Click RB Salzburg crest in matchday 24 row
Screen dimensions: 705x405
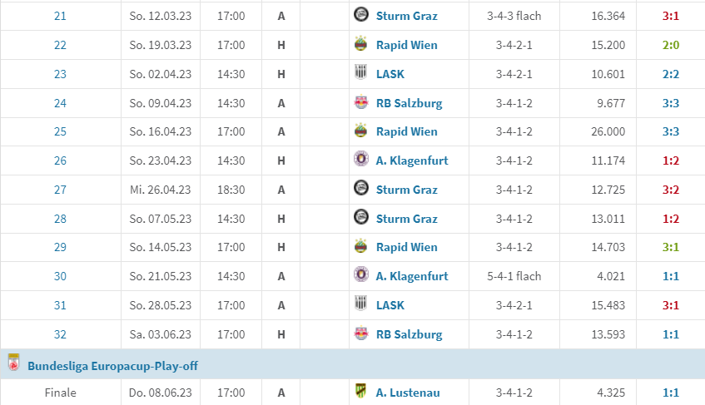tap(360, 102)
